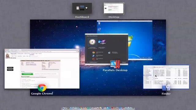Click the Continue button in Parallels dialog

click(124, 62)
